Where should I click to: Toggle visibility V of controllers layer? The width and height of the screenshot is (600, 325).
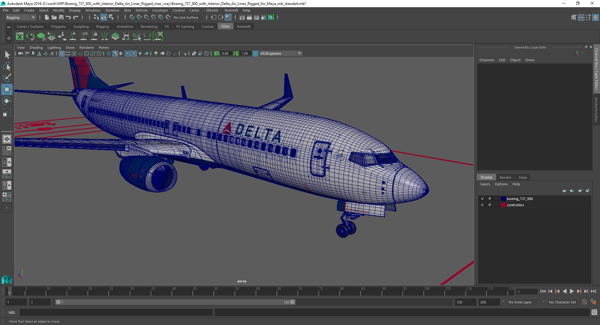[x=482, y=205]
